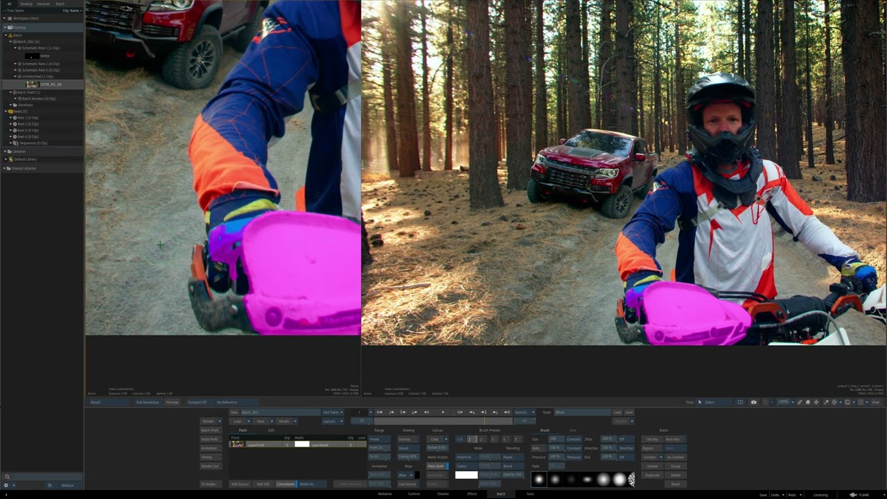Open the Render dropdown button
This screenshot has height=499, width=887.
point(211,421)
